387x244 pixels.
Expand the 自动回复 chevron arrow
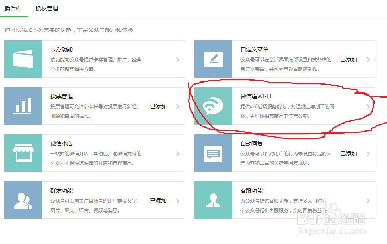[x=368, y=153]
